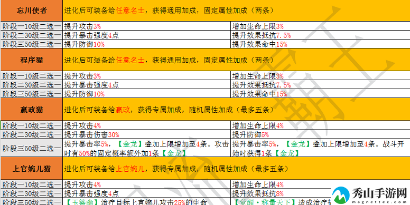Click the 提升防御5% cell

[x=321, y=134]
